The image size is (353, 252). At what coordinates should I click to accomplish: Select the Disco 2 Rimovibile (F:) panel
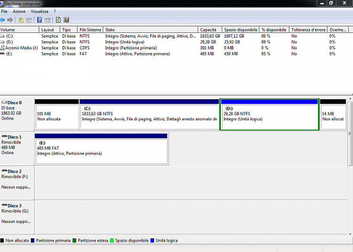point(17,183)
